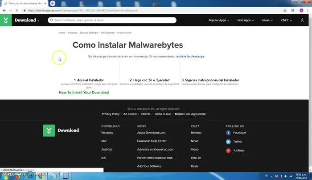The width and height of the screenshot is (312, 180).
Task: Open the iOS footer link
Action: (103, 158)
